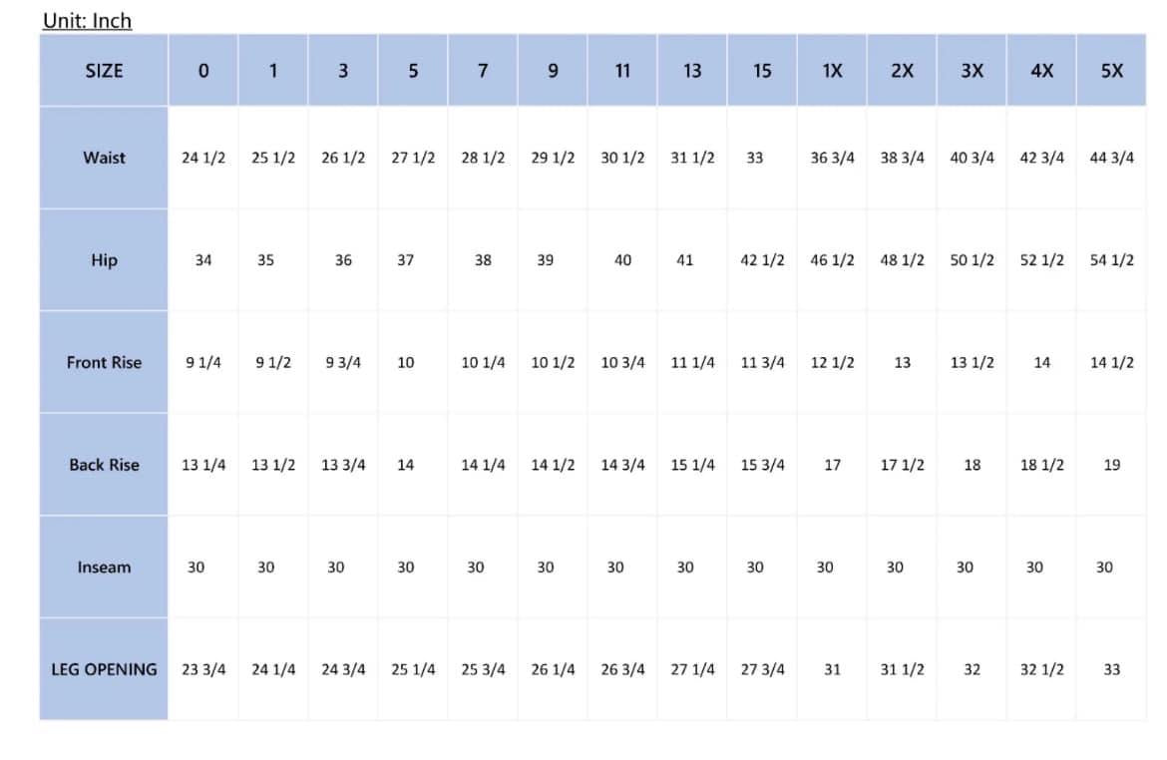
Task: Click leg opening value 23 3/4
Action: 203,669
